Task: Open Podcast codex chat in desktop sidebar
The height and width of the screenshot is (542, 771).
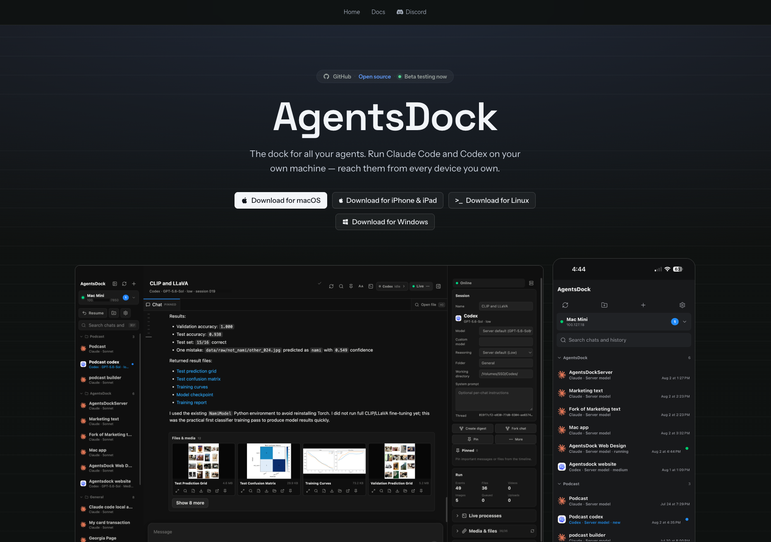Action: tap(108, 364)
